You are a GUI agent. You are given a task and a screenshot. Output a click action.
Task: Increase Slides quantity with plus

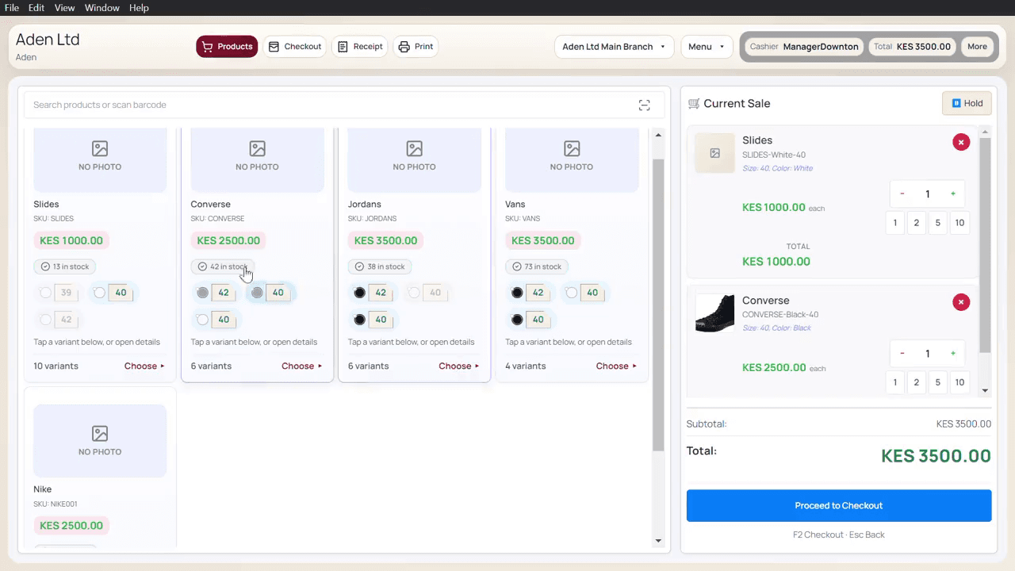tap(952, 194)
